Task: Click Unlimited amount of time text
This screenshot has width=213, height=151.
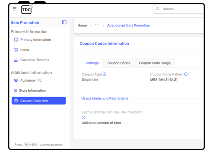Action: 101,123
